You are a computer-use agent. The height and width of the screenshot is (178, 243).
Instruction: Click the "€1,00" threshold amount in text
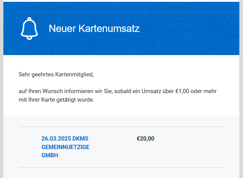pos(182,91)
